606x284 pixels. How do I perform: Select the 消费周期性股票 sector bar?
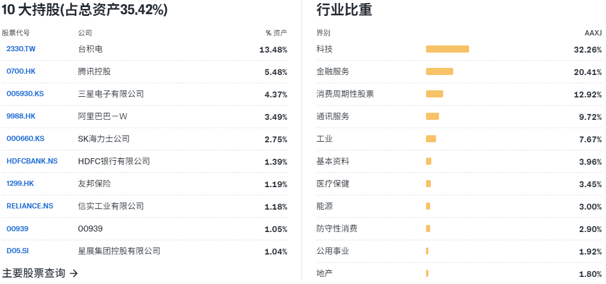click(x=434, y=94)
